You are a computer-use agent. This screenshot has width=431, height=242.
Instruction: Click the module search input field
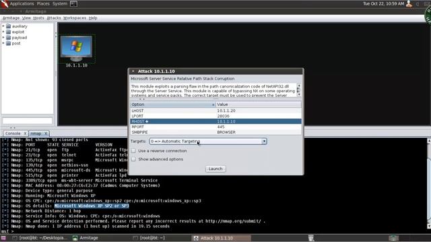[x=27, y=120]
